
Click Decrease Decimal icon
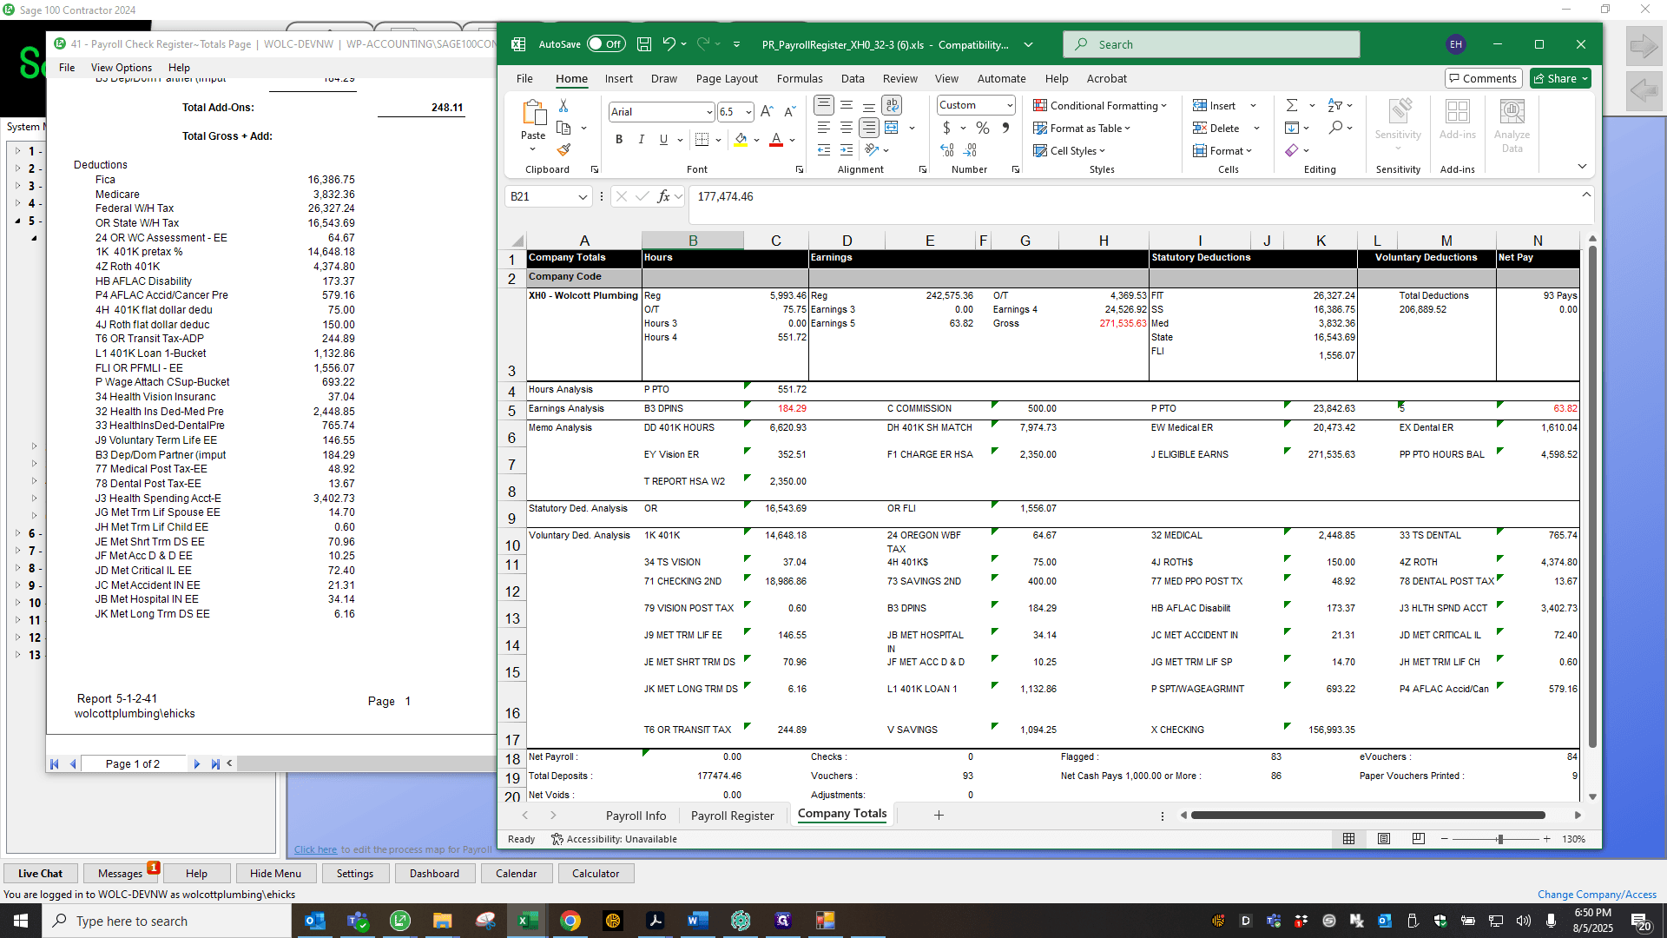pos(971,150)
